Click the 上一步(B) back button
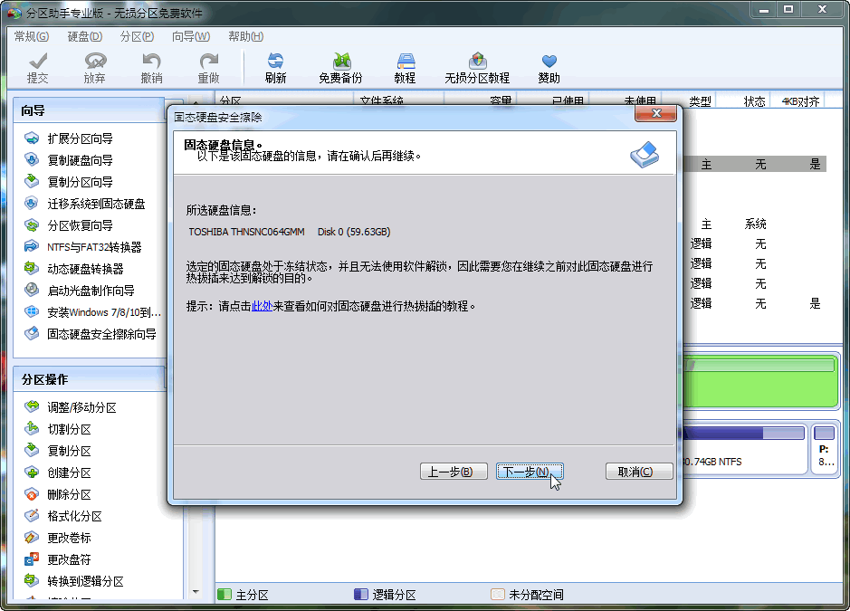This screenshot has width=850, height=611. [x=454, y=472]
